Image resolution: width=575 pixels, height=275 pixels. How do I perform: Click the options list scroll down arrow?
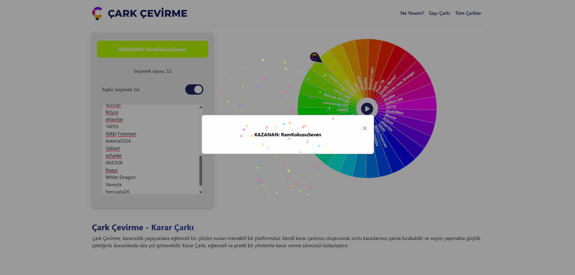pos(201,192)
